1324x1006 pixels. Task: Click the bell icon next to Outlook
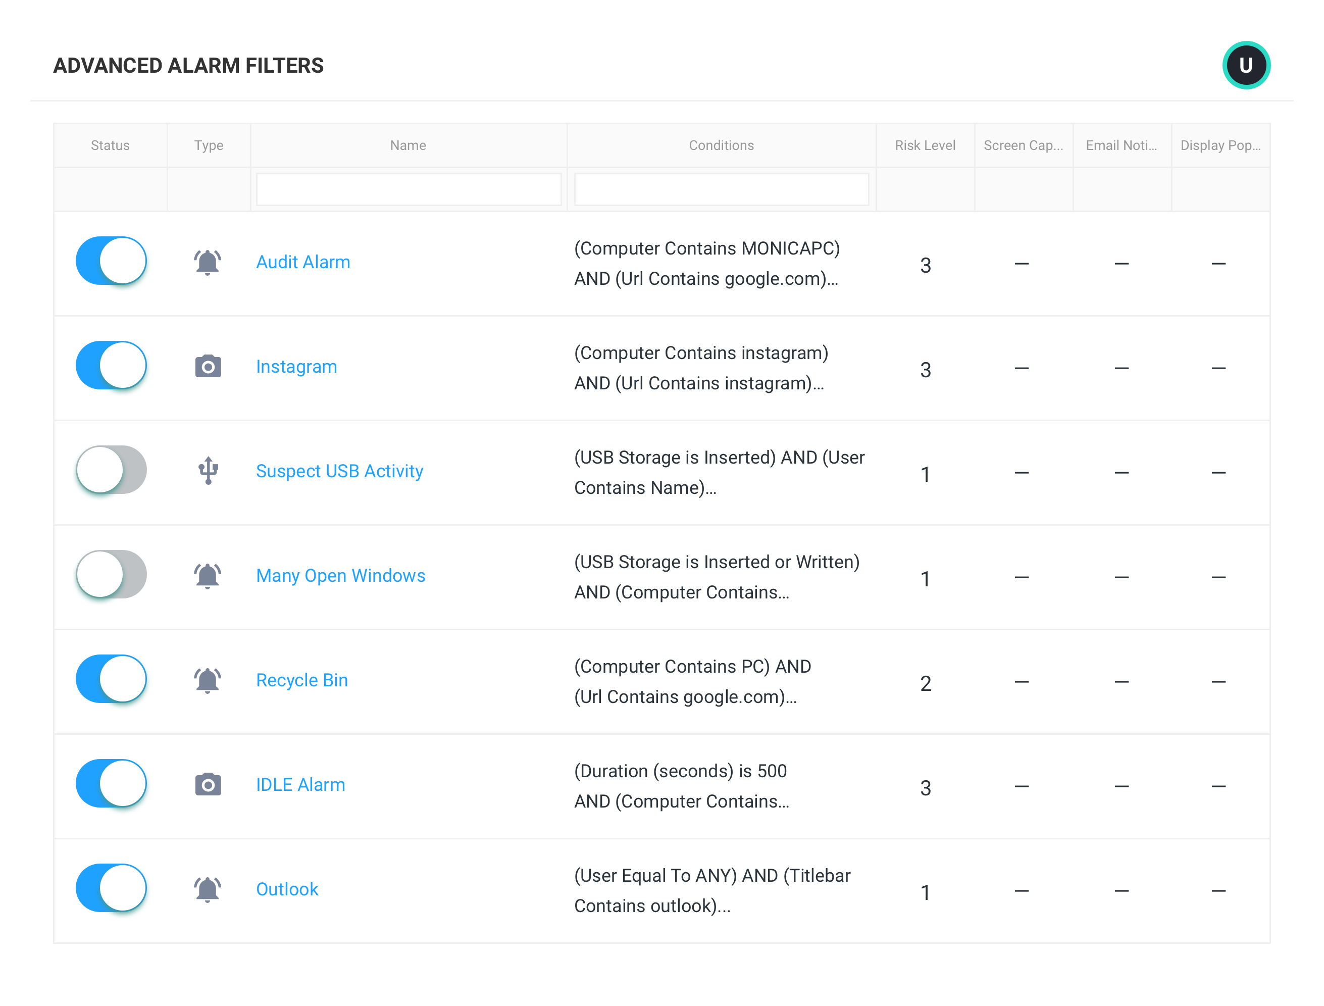point(208,889)
